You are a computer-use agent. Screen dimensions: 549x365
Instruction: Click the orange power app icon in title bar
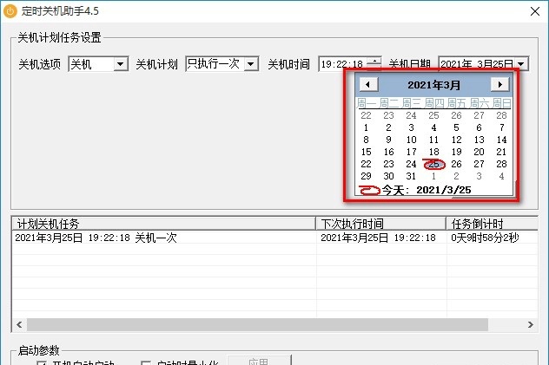[10, 10]
